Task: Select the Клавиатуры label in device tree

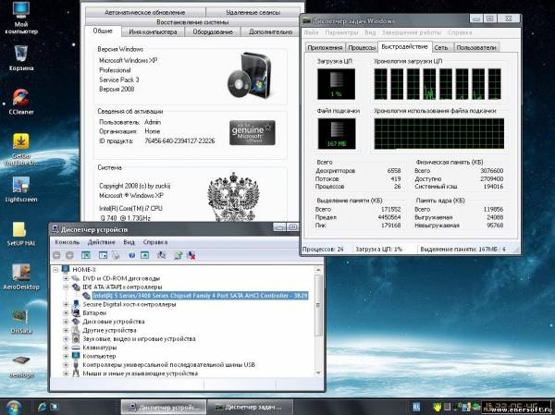Action: click(100, 348)
